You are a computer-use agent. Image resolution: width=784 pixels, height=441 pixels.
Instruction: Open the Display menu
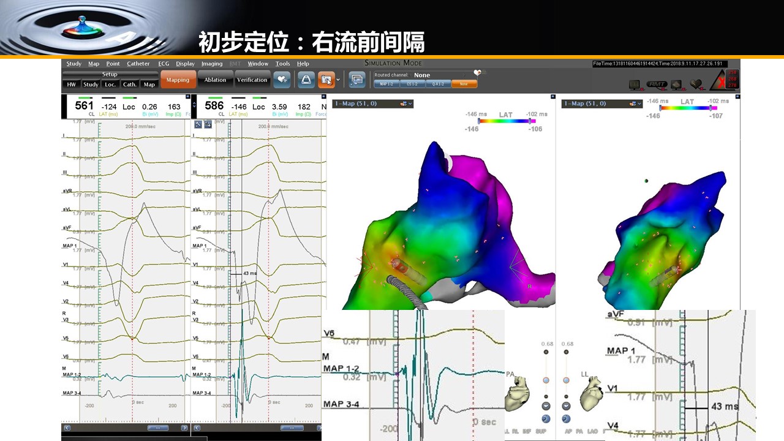coord(185,64)
